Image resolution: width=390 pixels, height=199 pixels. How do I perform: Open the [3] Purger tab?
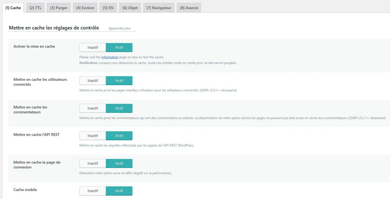tap(58, 8)
